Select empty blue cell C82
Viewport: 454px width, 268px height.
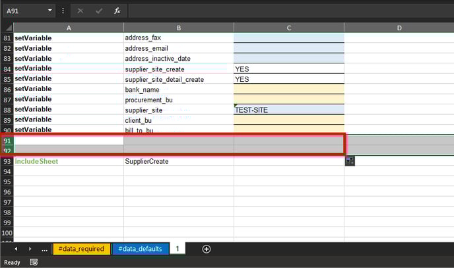point(289,48)
